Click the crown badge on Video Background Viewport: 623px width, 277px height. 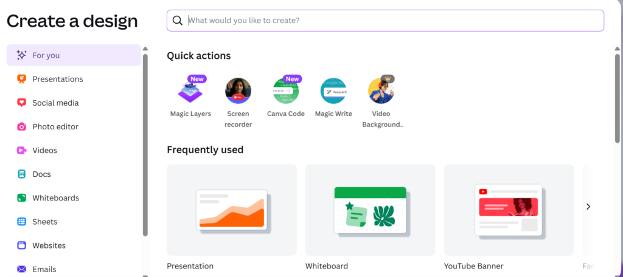click(x=388, y=78)
